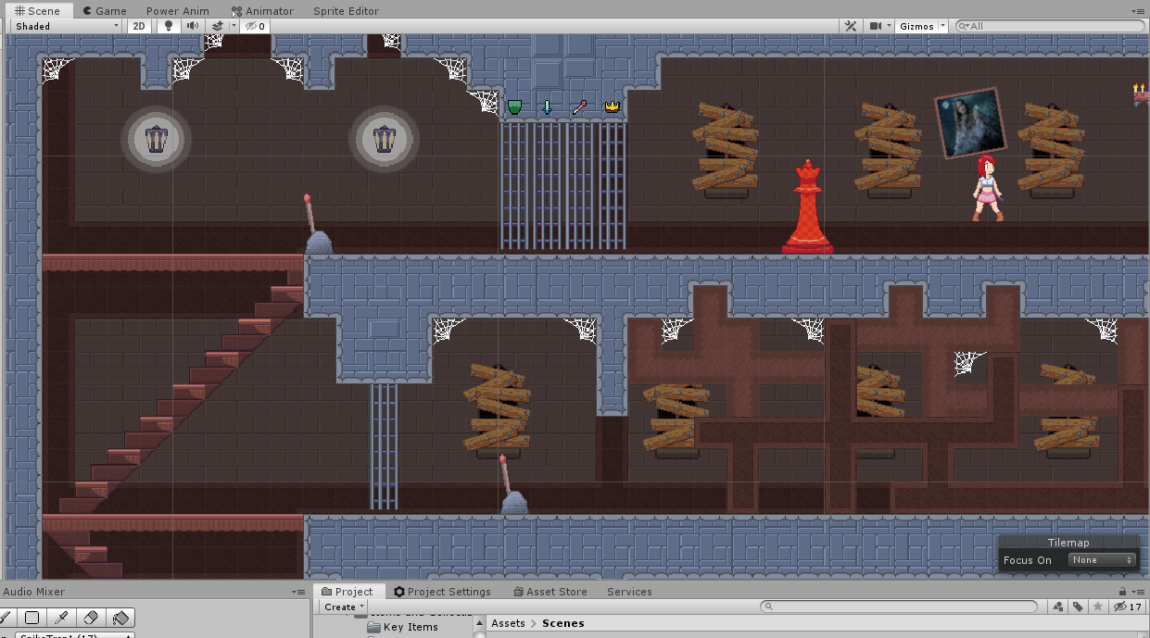Select the lower floor lever
1150x638 pixels.
click(x=512, y=484)
